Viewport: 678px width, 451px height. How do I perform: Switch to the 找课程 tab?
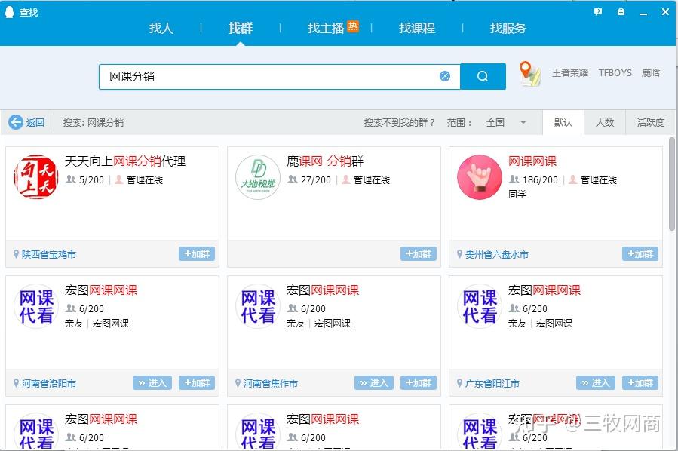click(417, 28)
